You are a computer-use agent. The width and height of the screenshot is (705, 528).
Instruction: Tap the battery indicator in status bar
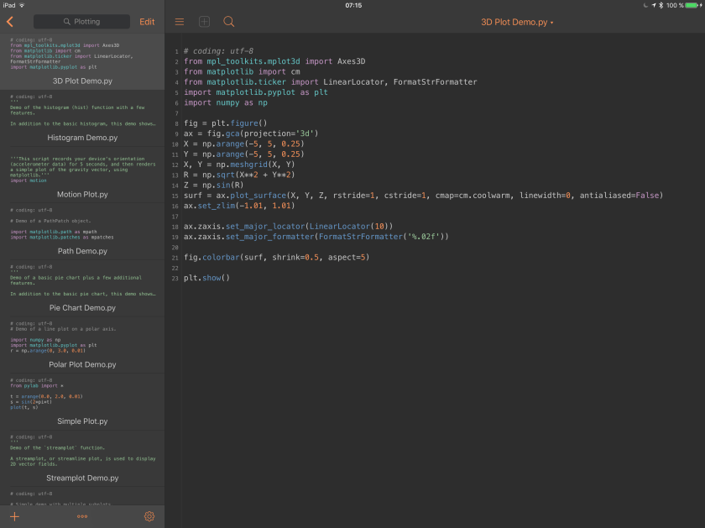coord(692,5)
